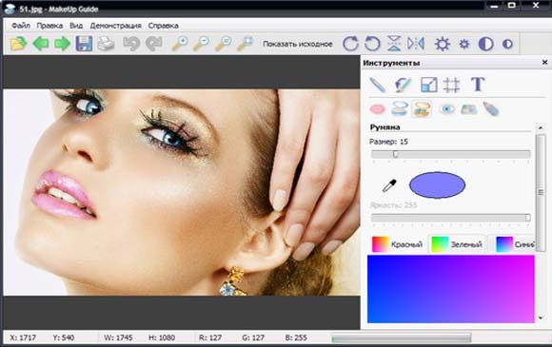Close the Инструменты panel

pyautogui.click(x=544, y=62)
